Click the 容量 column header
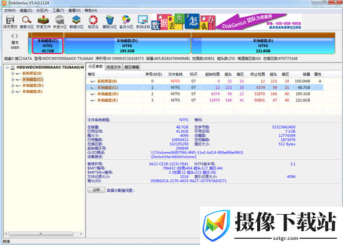 pyautogui.click(x=301, y=74)
